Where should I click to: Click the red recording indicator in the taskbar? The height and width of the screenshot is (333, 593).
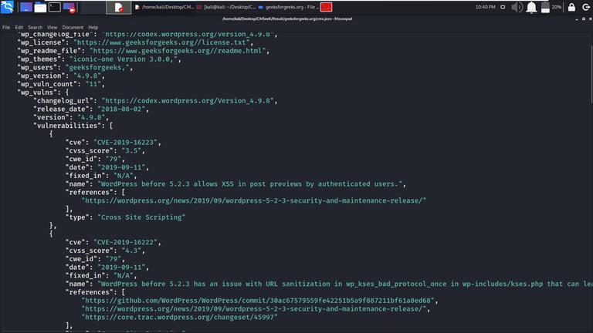click(x=326, y=7)
